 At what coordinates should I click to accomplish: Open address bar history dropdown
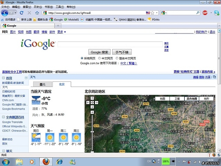point(157,13)
